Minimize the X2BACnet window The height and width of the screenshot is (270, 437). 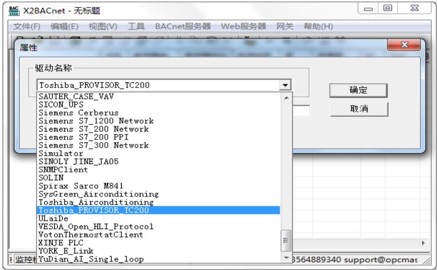point(368,8)
